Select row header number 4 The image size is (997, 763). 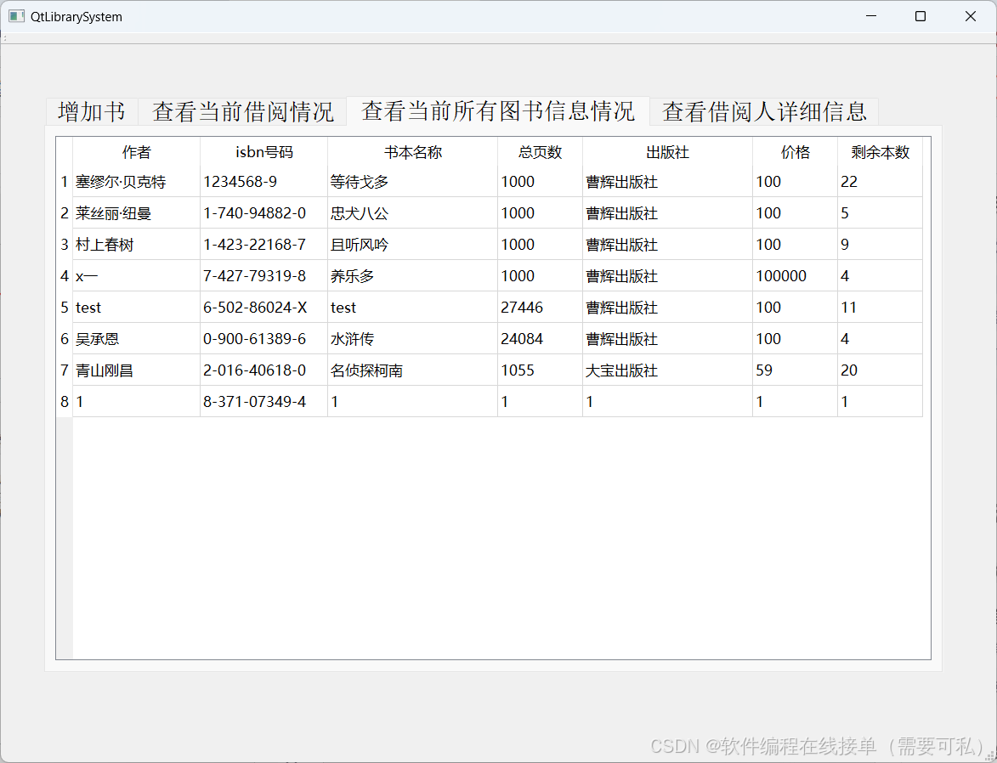point(65,276)
